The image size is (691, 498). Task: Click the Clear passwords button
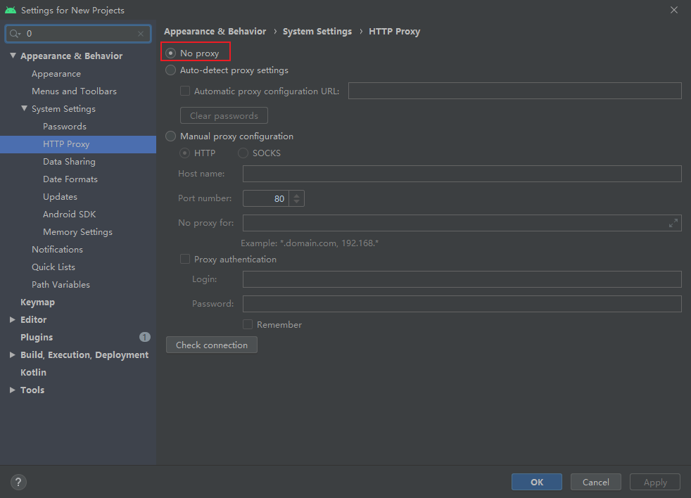[224, 115]
